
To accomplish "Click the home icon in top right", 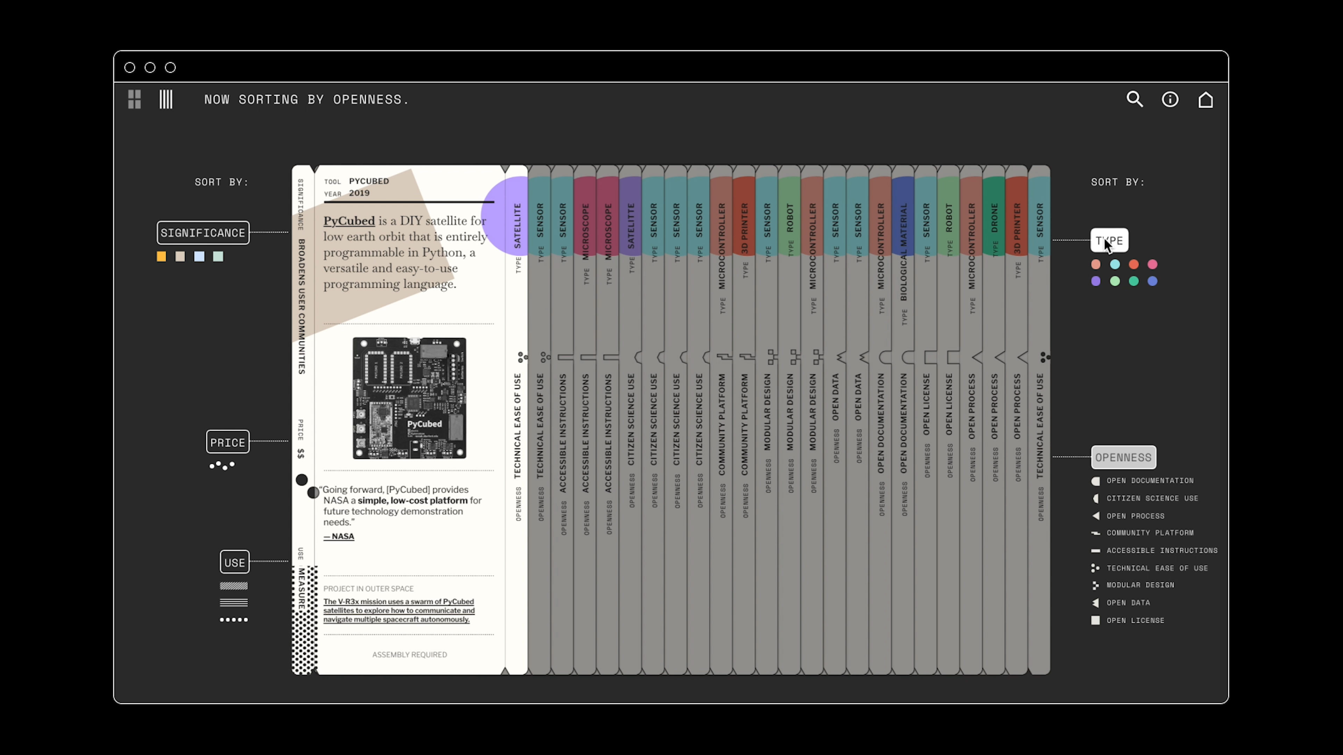I will coord(1206,99).
